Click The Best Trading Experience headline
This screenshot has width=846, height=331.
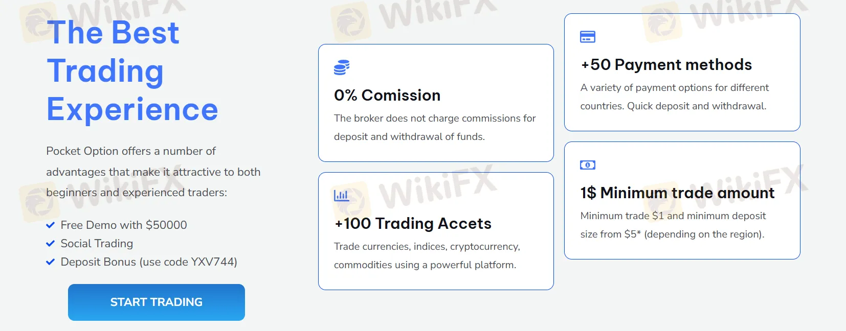tap(132, 71)
